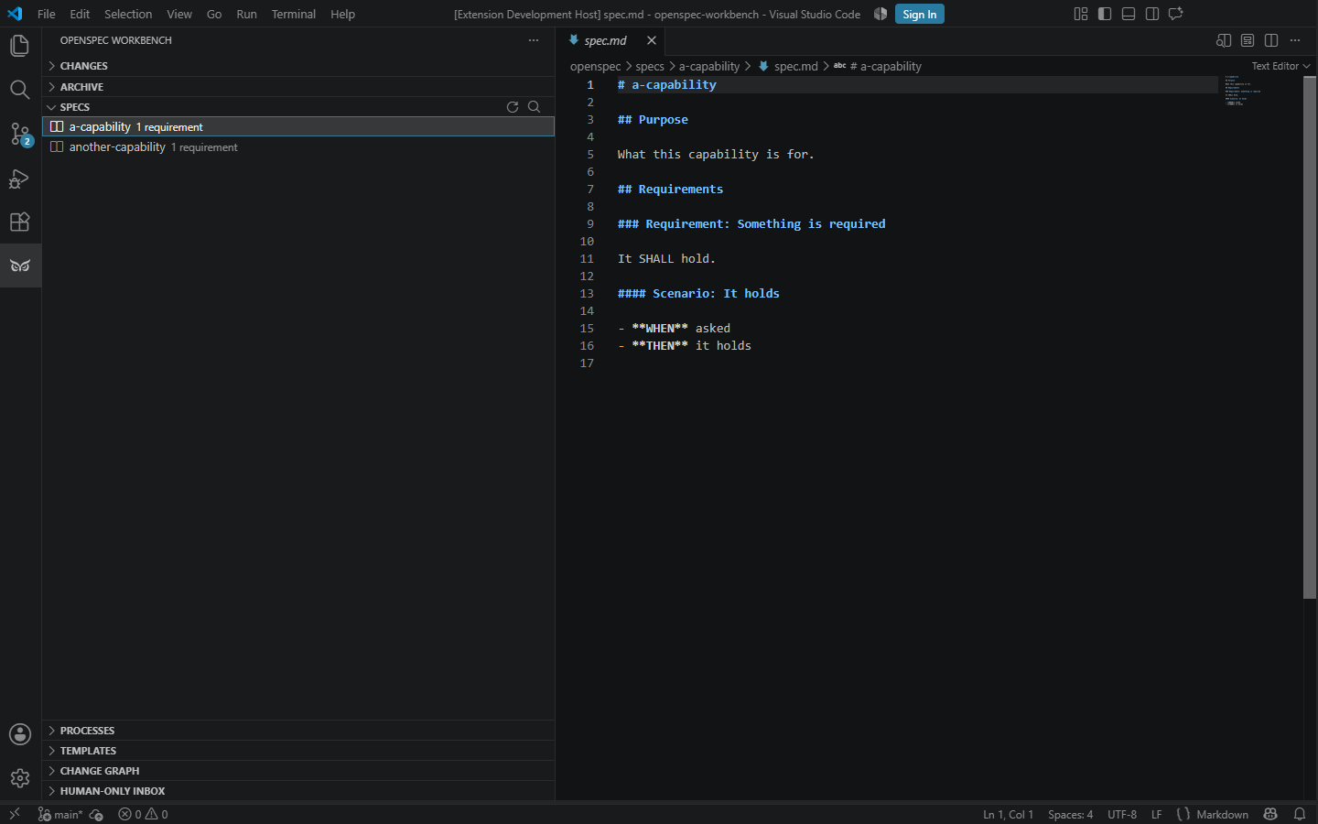Open Customize Layout icon in title bar
Viewport: 1318px width, 824px height.
click(1081, 14)
